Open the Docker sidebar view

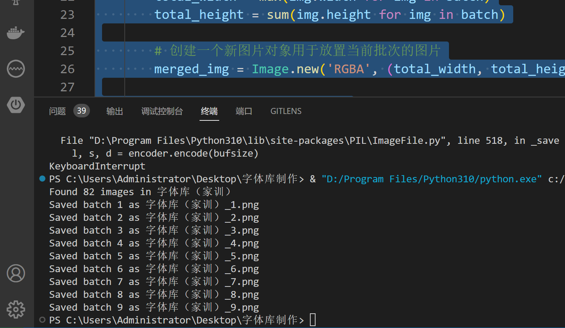click(x=16, y=32)
